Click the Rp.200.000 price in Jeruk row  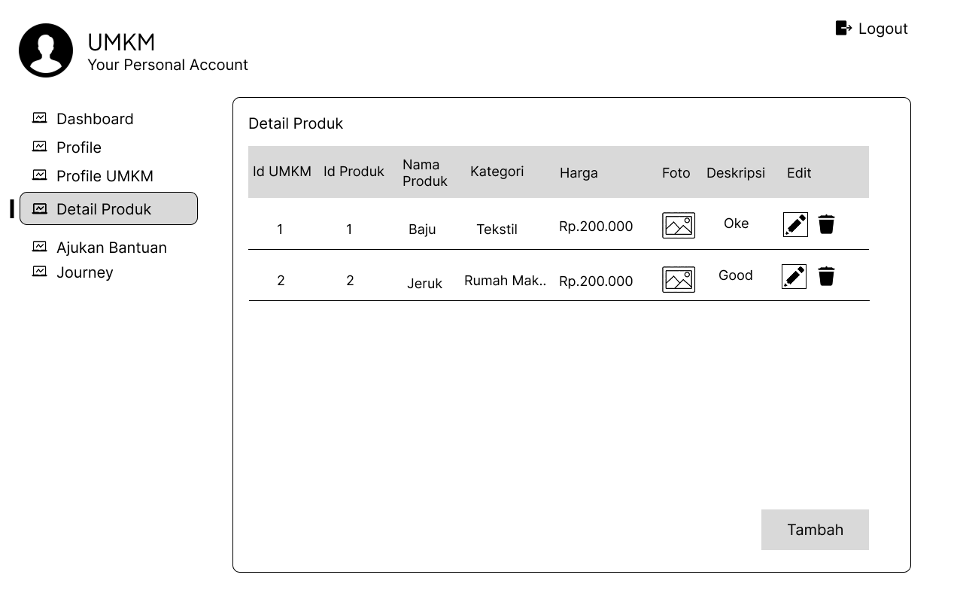tap(596, 281)
